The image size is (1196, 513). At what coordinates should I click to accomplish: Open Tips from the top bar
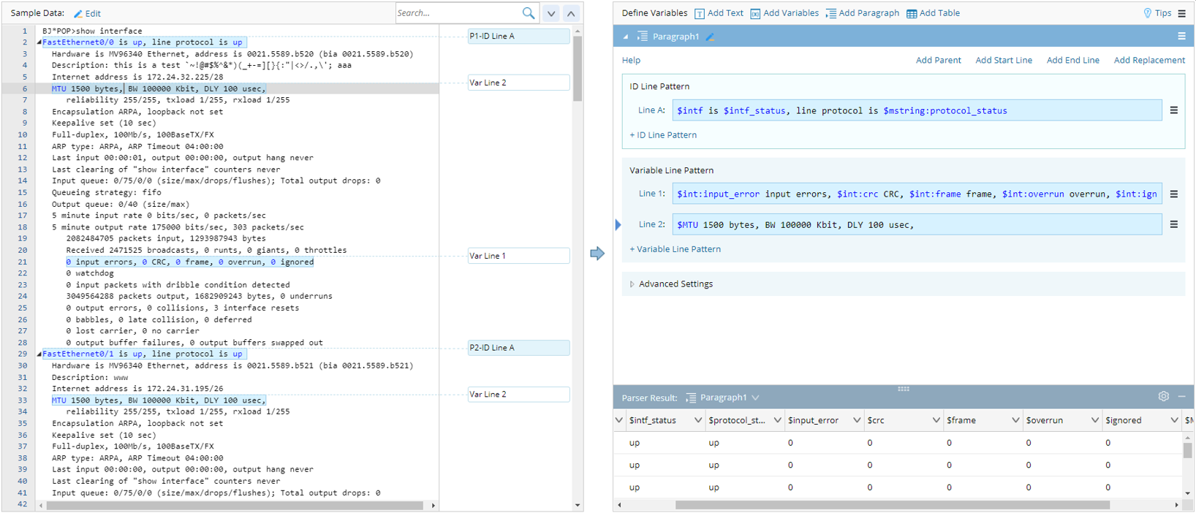(1157, 13)
